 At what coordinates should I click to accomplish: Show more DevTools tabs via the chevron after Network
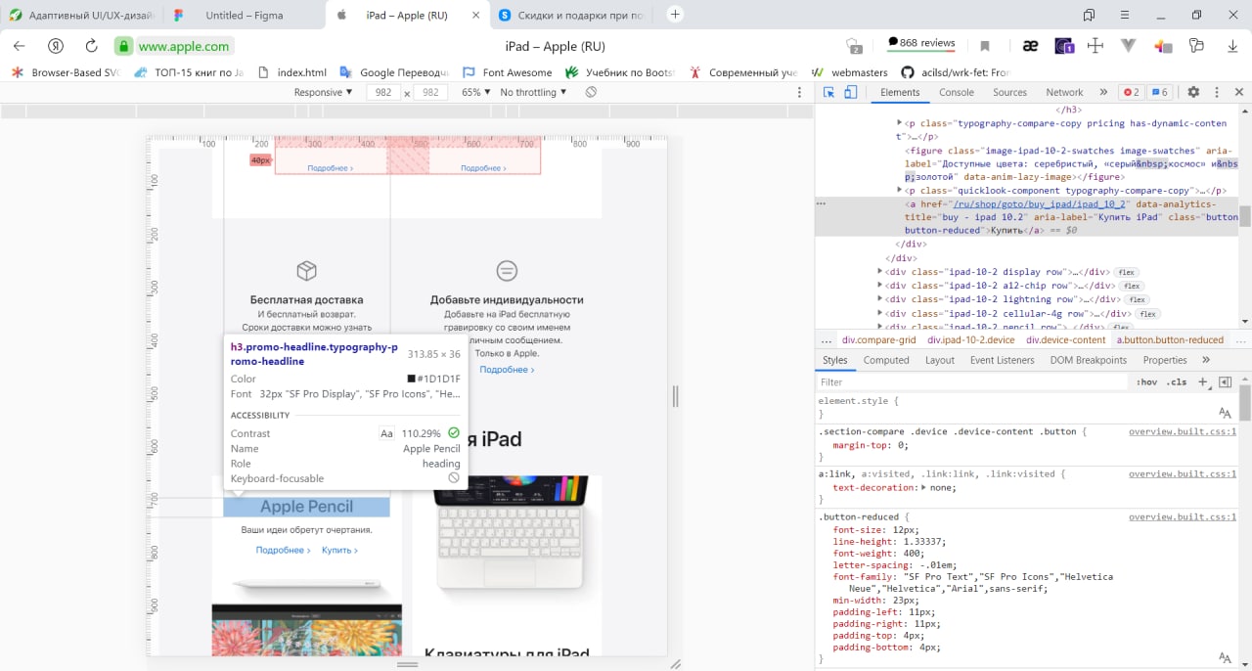[x=1103, y=92]
